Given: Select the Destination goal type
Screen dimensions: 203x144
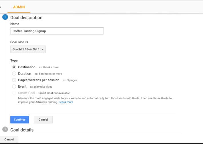Looking at the screenshot, I should click(x=14, y=67).
